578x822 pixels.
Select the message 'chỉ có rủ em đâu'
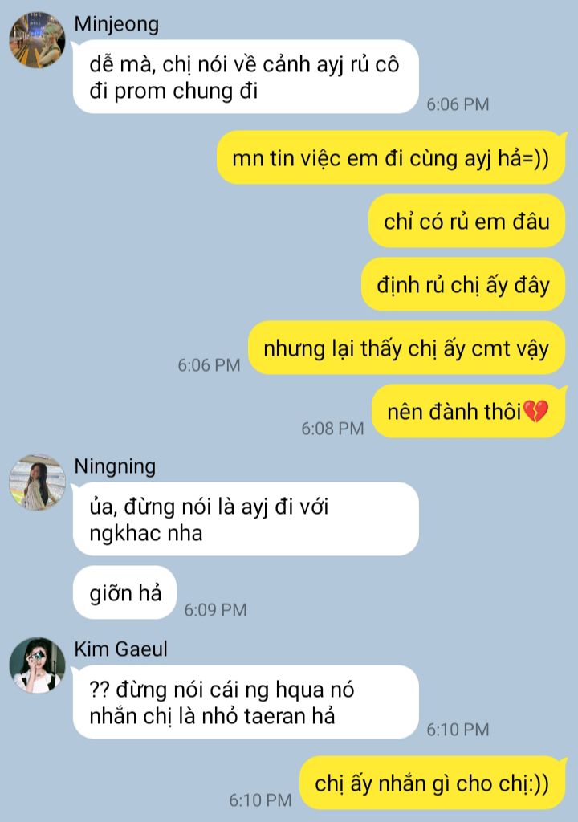[x=466, y=222]
